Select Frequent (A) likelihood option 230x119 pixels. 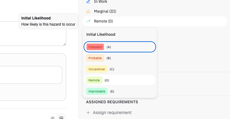[120, 47]
